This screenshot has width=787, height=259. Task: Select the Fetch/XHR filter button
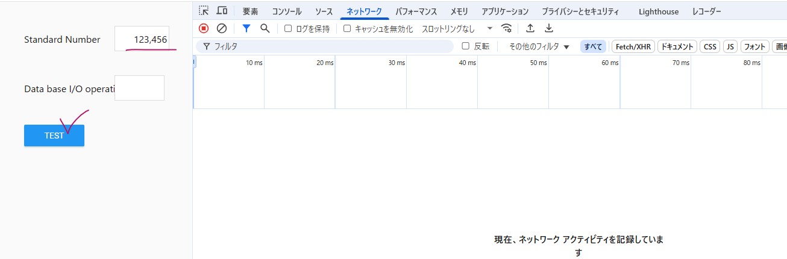click(x=633, y=46)
